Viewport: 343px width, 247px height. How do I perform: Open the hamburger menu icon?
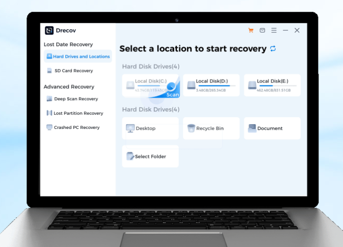click(x=274, y=30)
